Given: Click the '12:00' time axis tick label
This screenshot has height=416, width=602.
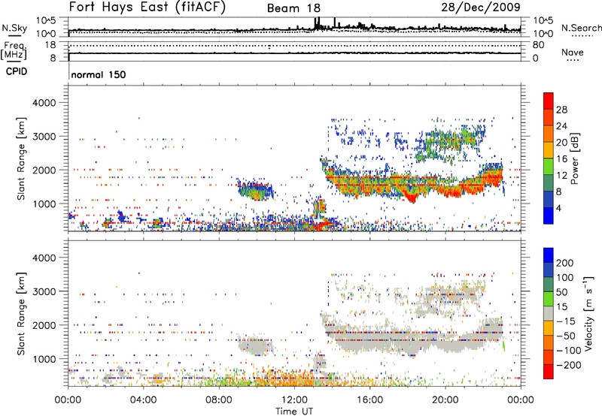Looking at the screenshot, I should pyautogui.click(x=294, y=400).
